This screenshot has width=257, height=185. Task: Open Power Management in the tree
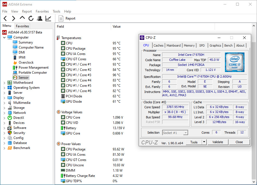[33, 68]
